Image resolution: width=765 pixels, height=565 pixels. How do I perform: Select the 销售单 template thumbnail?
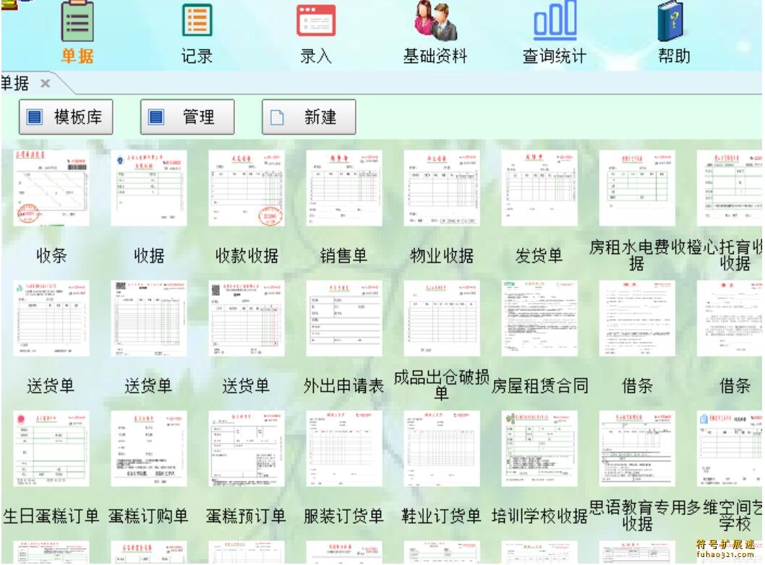tap(344, 188)
